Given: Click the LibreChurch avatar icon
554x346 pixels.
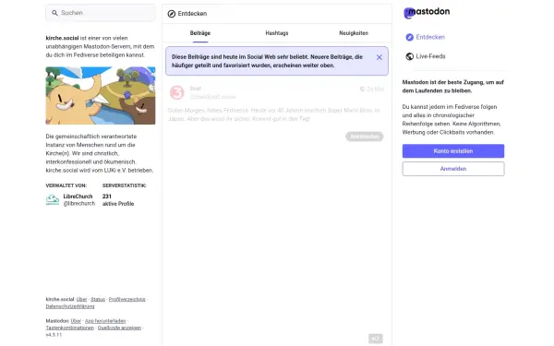Looking at the screenshot, I should click(x=53, y=200).
